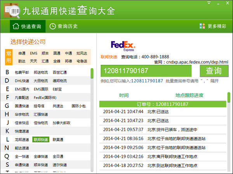This screenshot has height=174, width=233.
Task: Switch to 快递查询 tab
Action: pyautogui.click(x=28, y=26)
